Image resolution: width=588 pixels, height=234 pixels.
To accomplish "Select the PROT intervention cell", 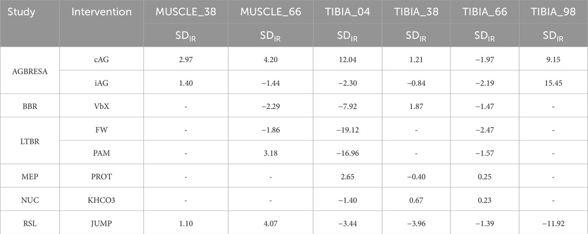I will pyautogui.click(x=102, y=176).
